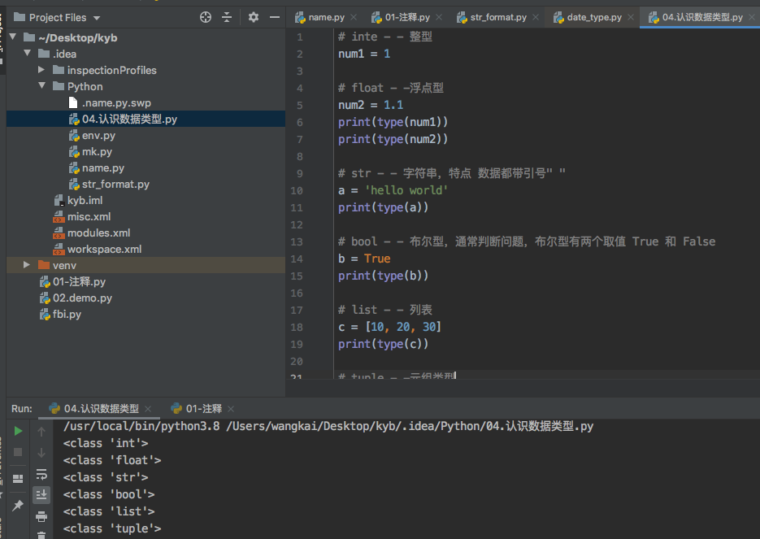
Task: Click the list [10, 20, 30] line
Action: tap(389, 327)
